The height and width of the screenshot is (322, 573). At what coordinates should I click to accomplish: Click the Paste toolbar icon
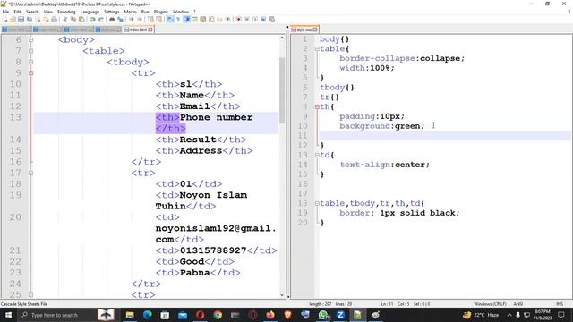[81, 19]
